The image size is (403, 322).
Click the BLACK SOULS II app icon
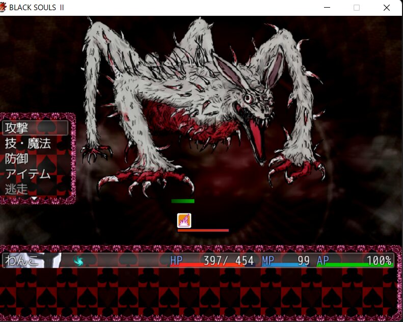coord(3,7)
